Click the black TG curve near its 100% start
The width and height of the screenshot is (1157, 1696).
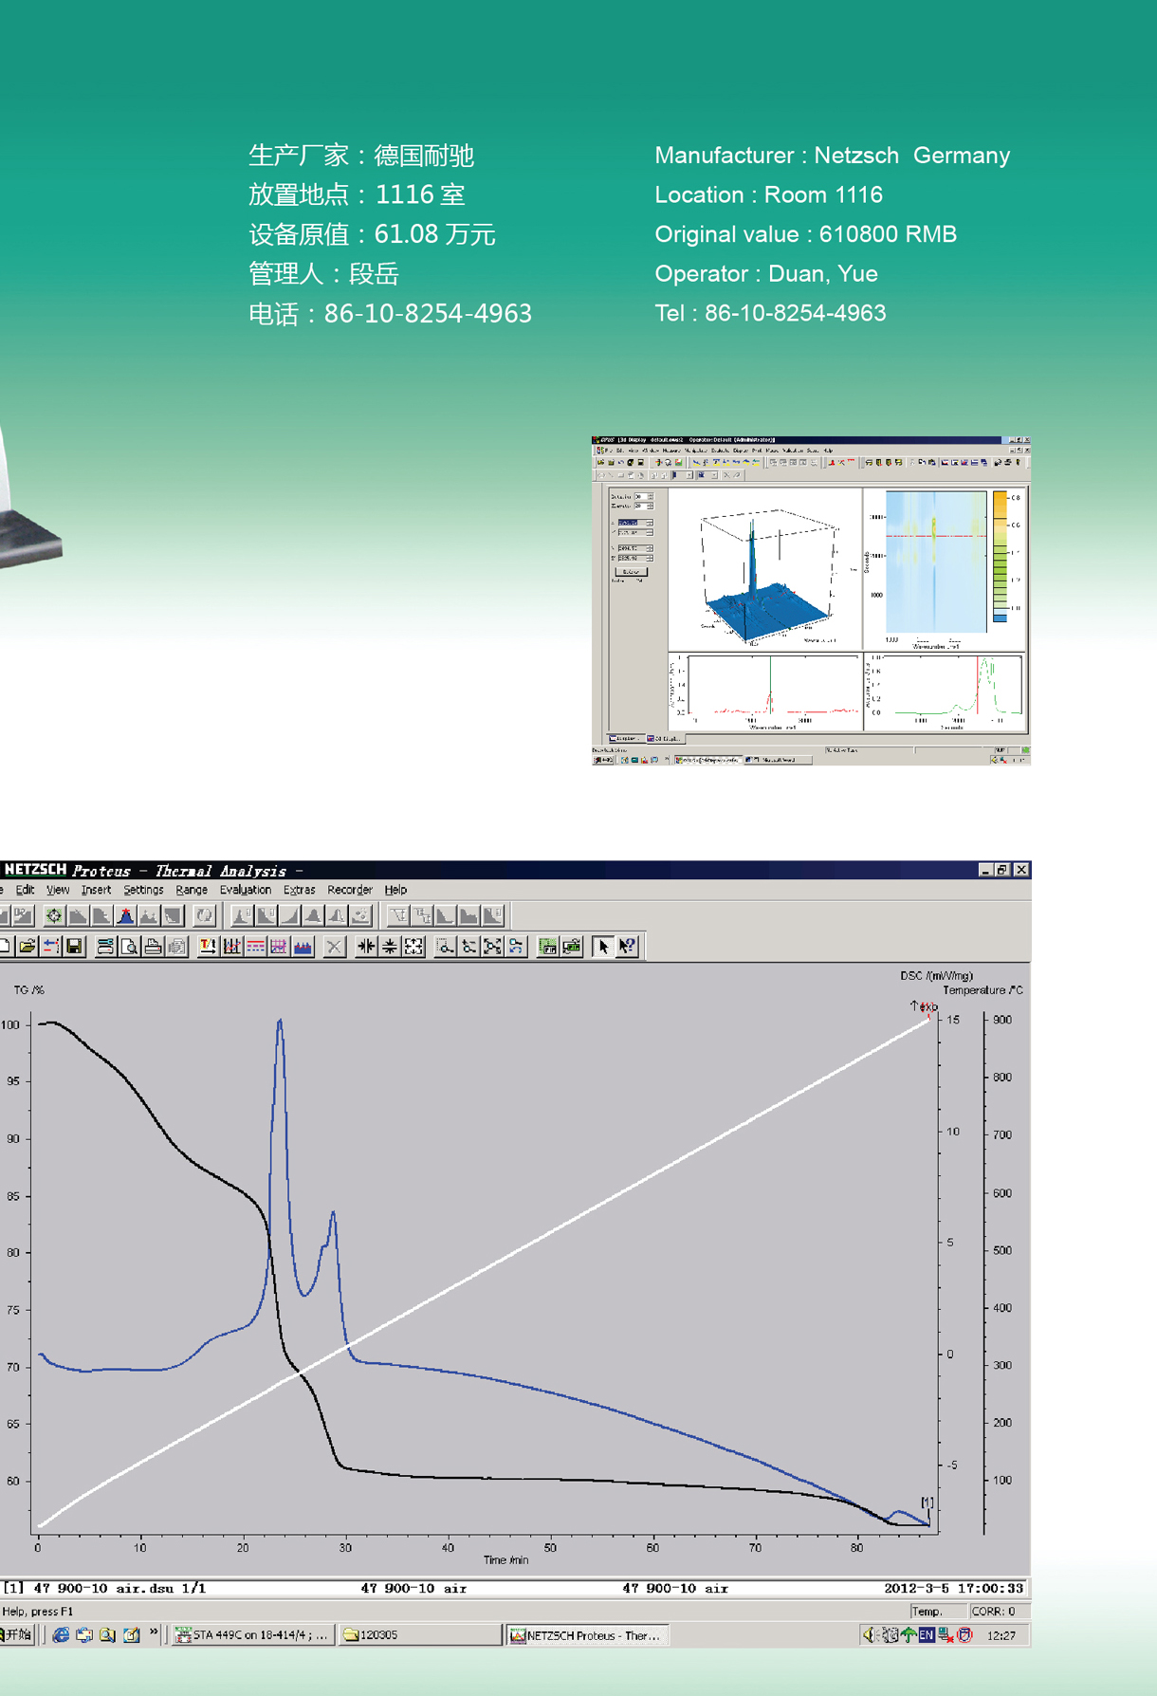pos(52,1023)
